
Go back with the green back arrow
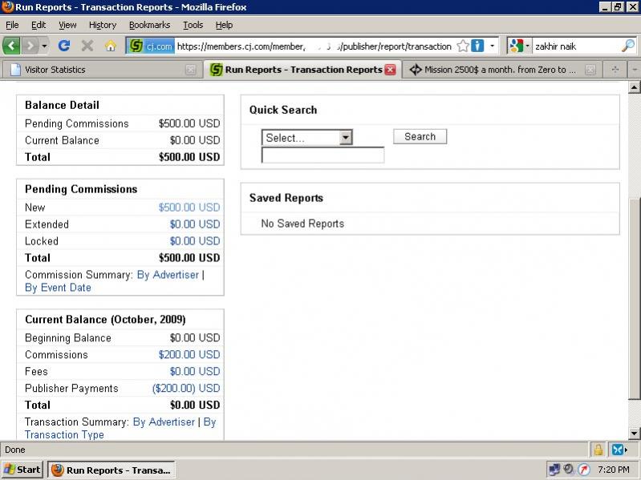tap(11, 46)
